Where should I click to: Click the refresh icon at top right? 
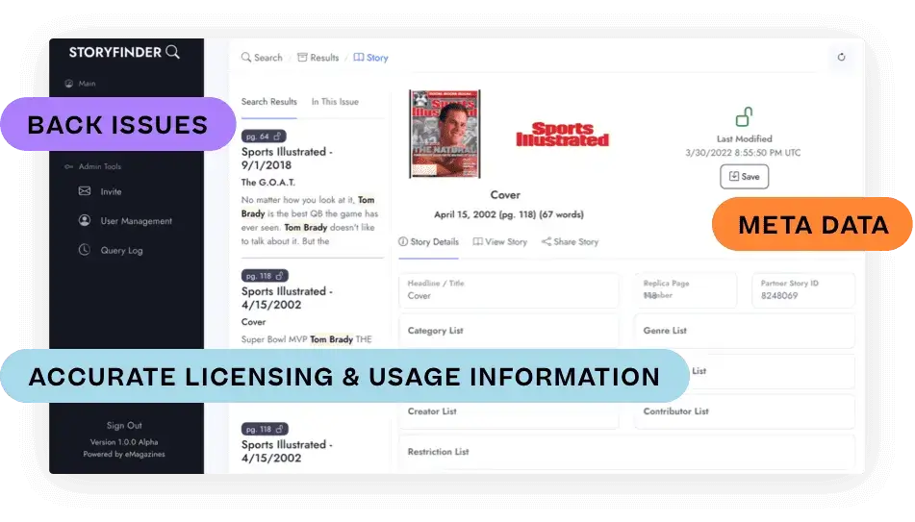point(842,57)
